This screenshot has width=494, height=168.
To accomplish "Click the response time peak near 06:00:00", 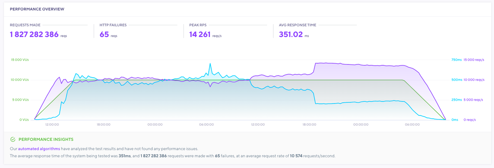I will point(210,64).
